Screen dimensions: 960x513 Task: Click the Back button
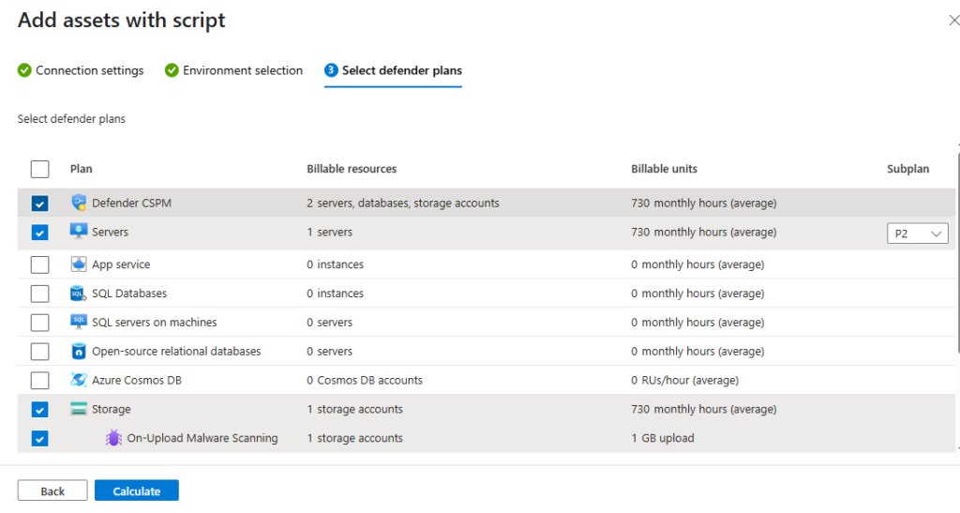point(52,490)
